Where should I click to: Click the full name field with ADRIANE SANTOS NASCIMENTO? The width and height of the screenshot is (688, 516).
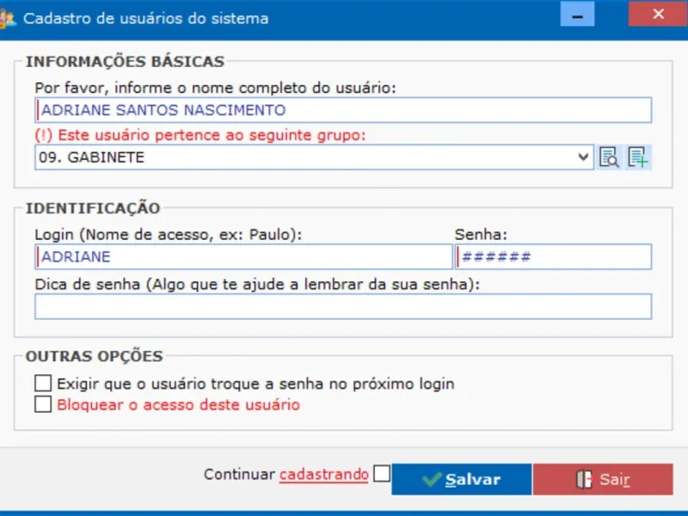tap(343, 110)
